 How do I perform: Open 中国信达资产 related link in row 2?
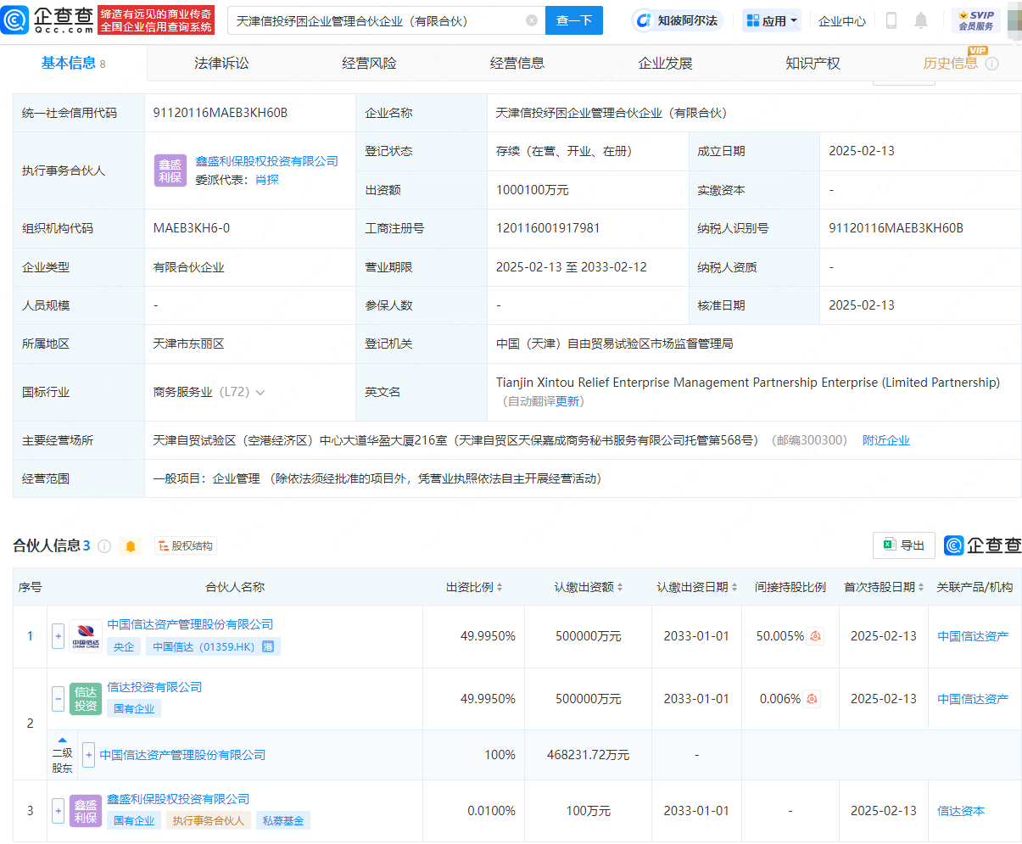pyautogui.click(x=973, y=699)
